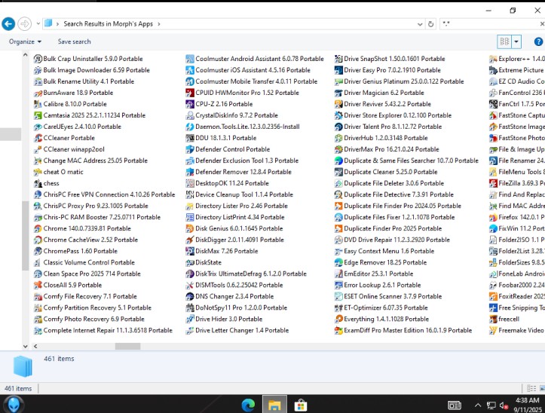Click the Edge Remover 18.25 icon
Screen dimensions: 545x413
(338, 262)
